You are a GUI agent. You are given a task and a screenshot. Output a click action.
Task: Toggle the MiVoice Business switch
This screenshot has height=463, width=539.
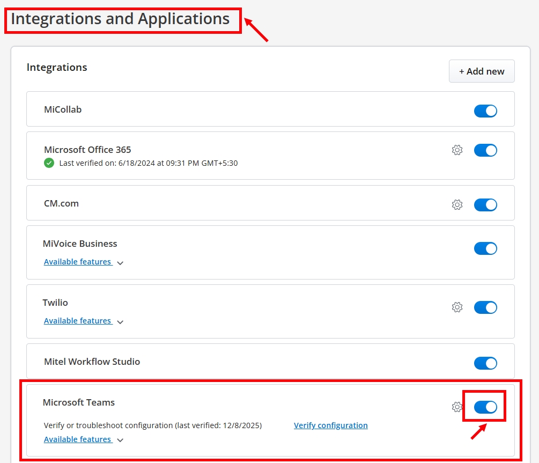click(485, 248)
